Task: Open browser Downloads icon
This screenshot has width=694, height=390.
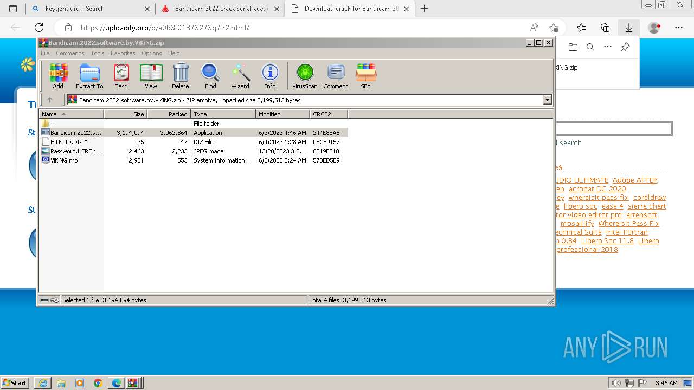Action: point(628,28)
